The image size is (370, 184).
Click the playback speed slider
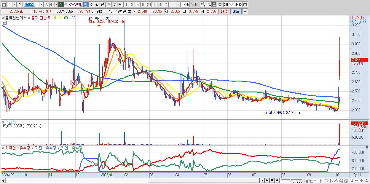click(291, 181)
